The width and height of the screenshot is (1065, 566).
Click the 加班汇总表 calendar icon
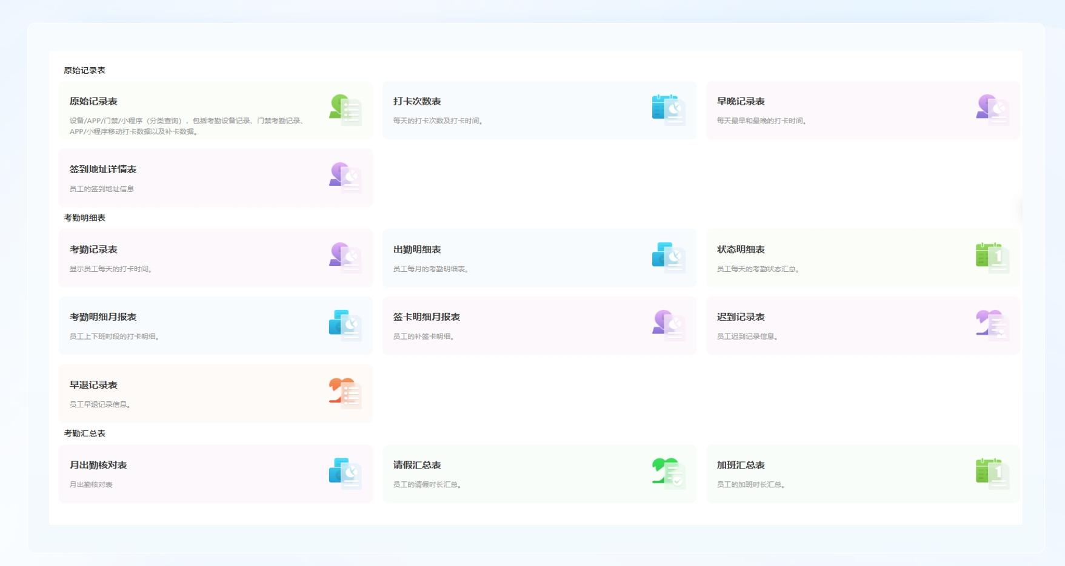click(x=992, y=473)
